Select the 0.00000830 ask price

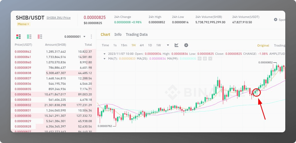[23, 116]
